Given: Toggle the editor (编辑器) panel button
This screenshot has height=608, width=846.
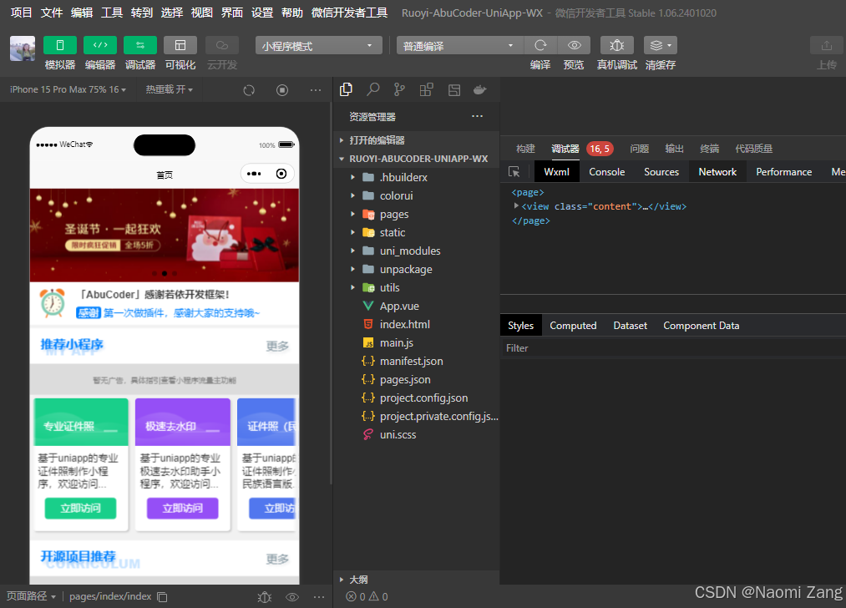Looking at the screenshot, I should point(100,45).
